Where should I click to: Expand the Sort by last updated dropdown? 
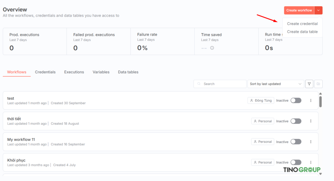click(276, 84)
